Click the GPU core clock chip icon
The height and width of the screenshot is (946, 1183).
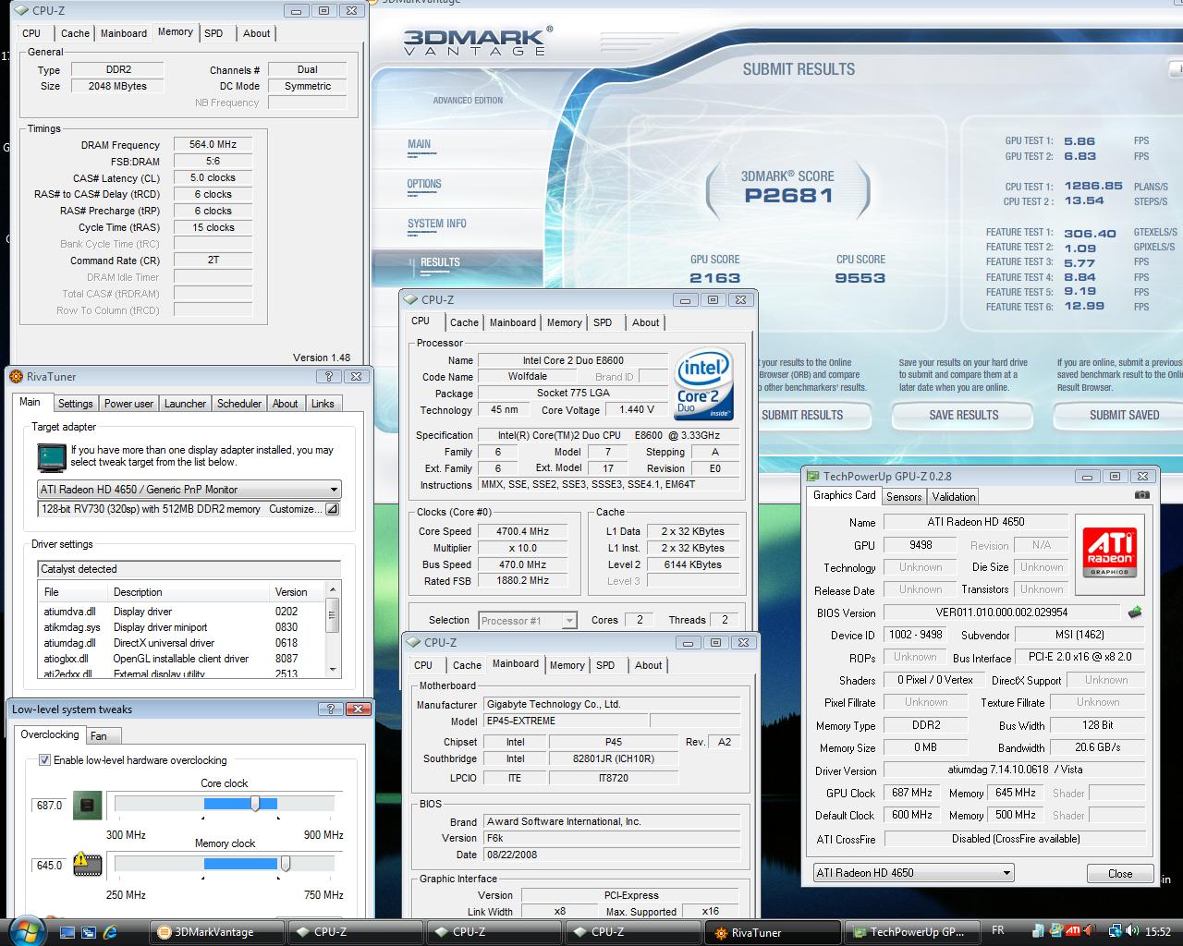(x=87, y=806)
